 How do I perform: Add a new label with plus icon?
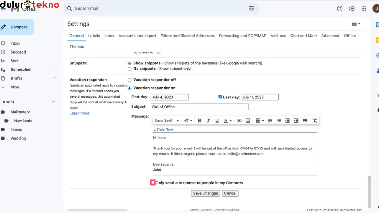point(54,102)
